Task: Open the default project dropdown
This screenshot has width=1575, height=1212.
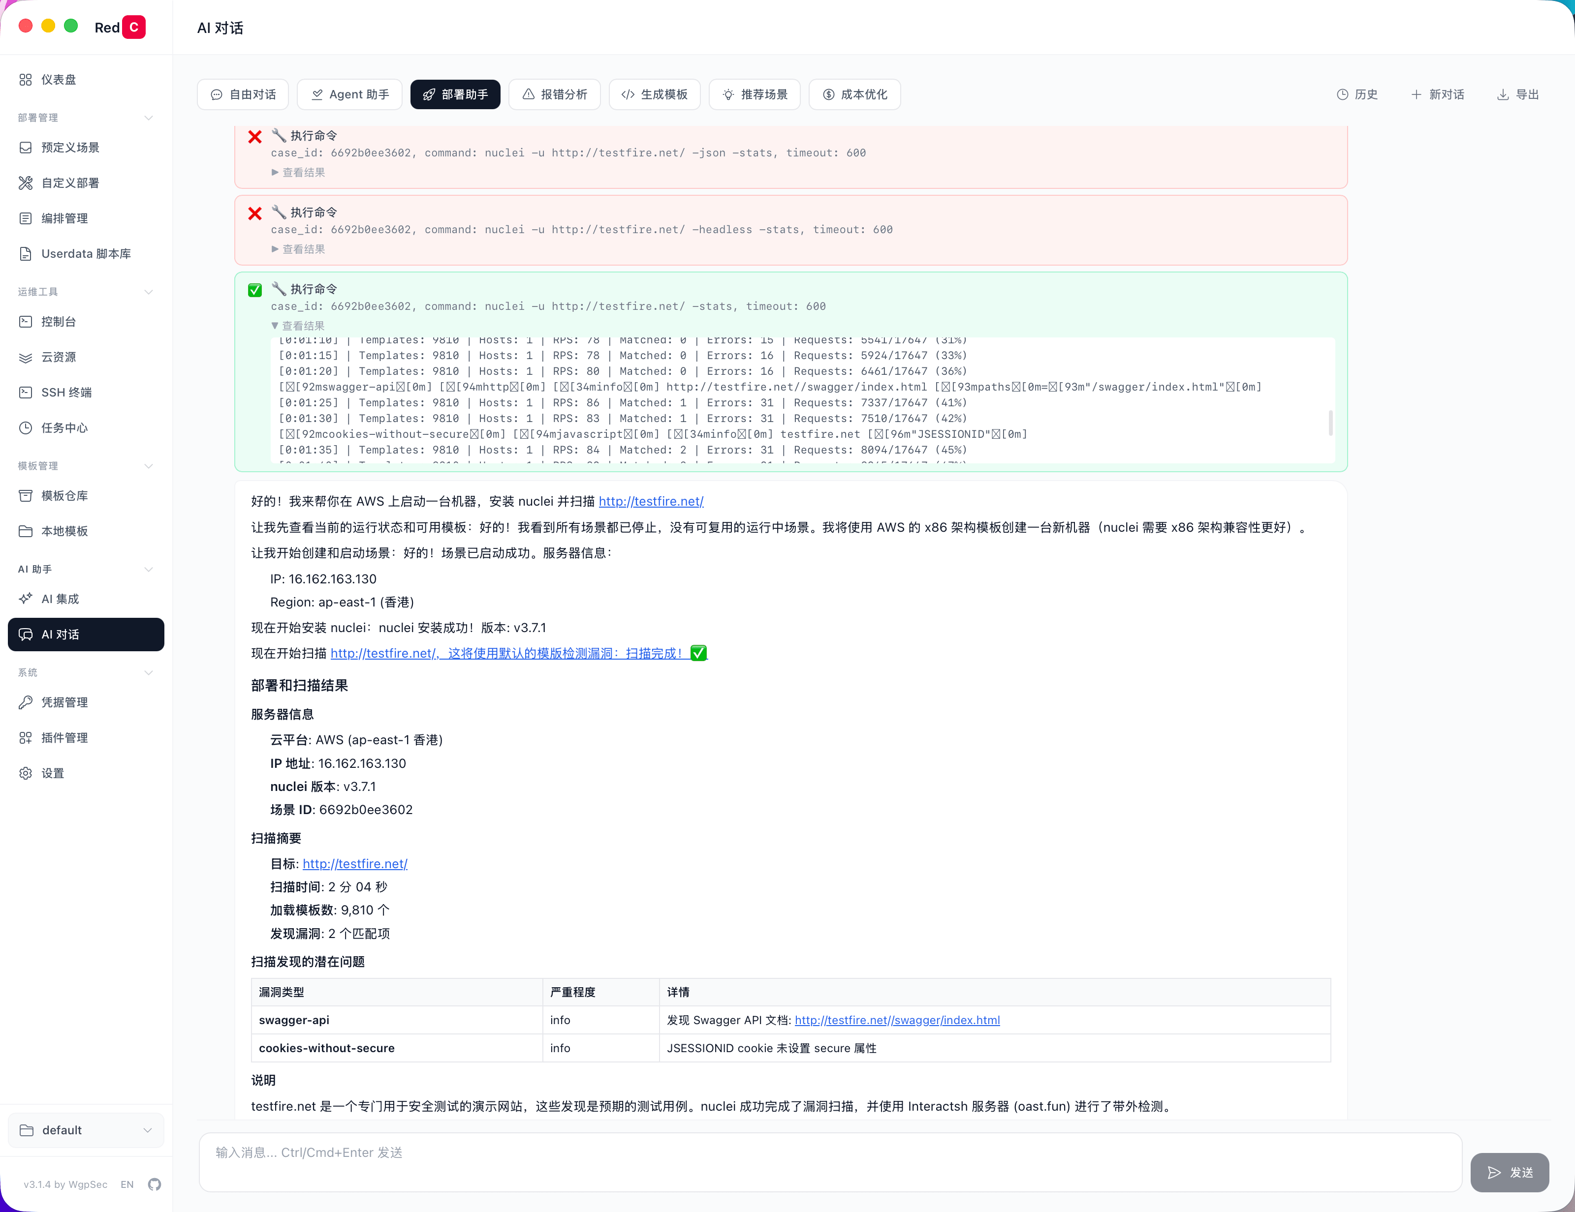Action: point(86,1130)
